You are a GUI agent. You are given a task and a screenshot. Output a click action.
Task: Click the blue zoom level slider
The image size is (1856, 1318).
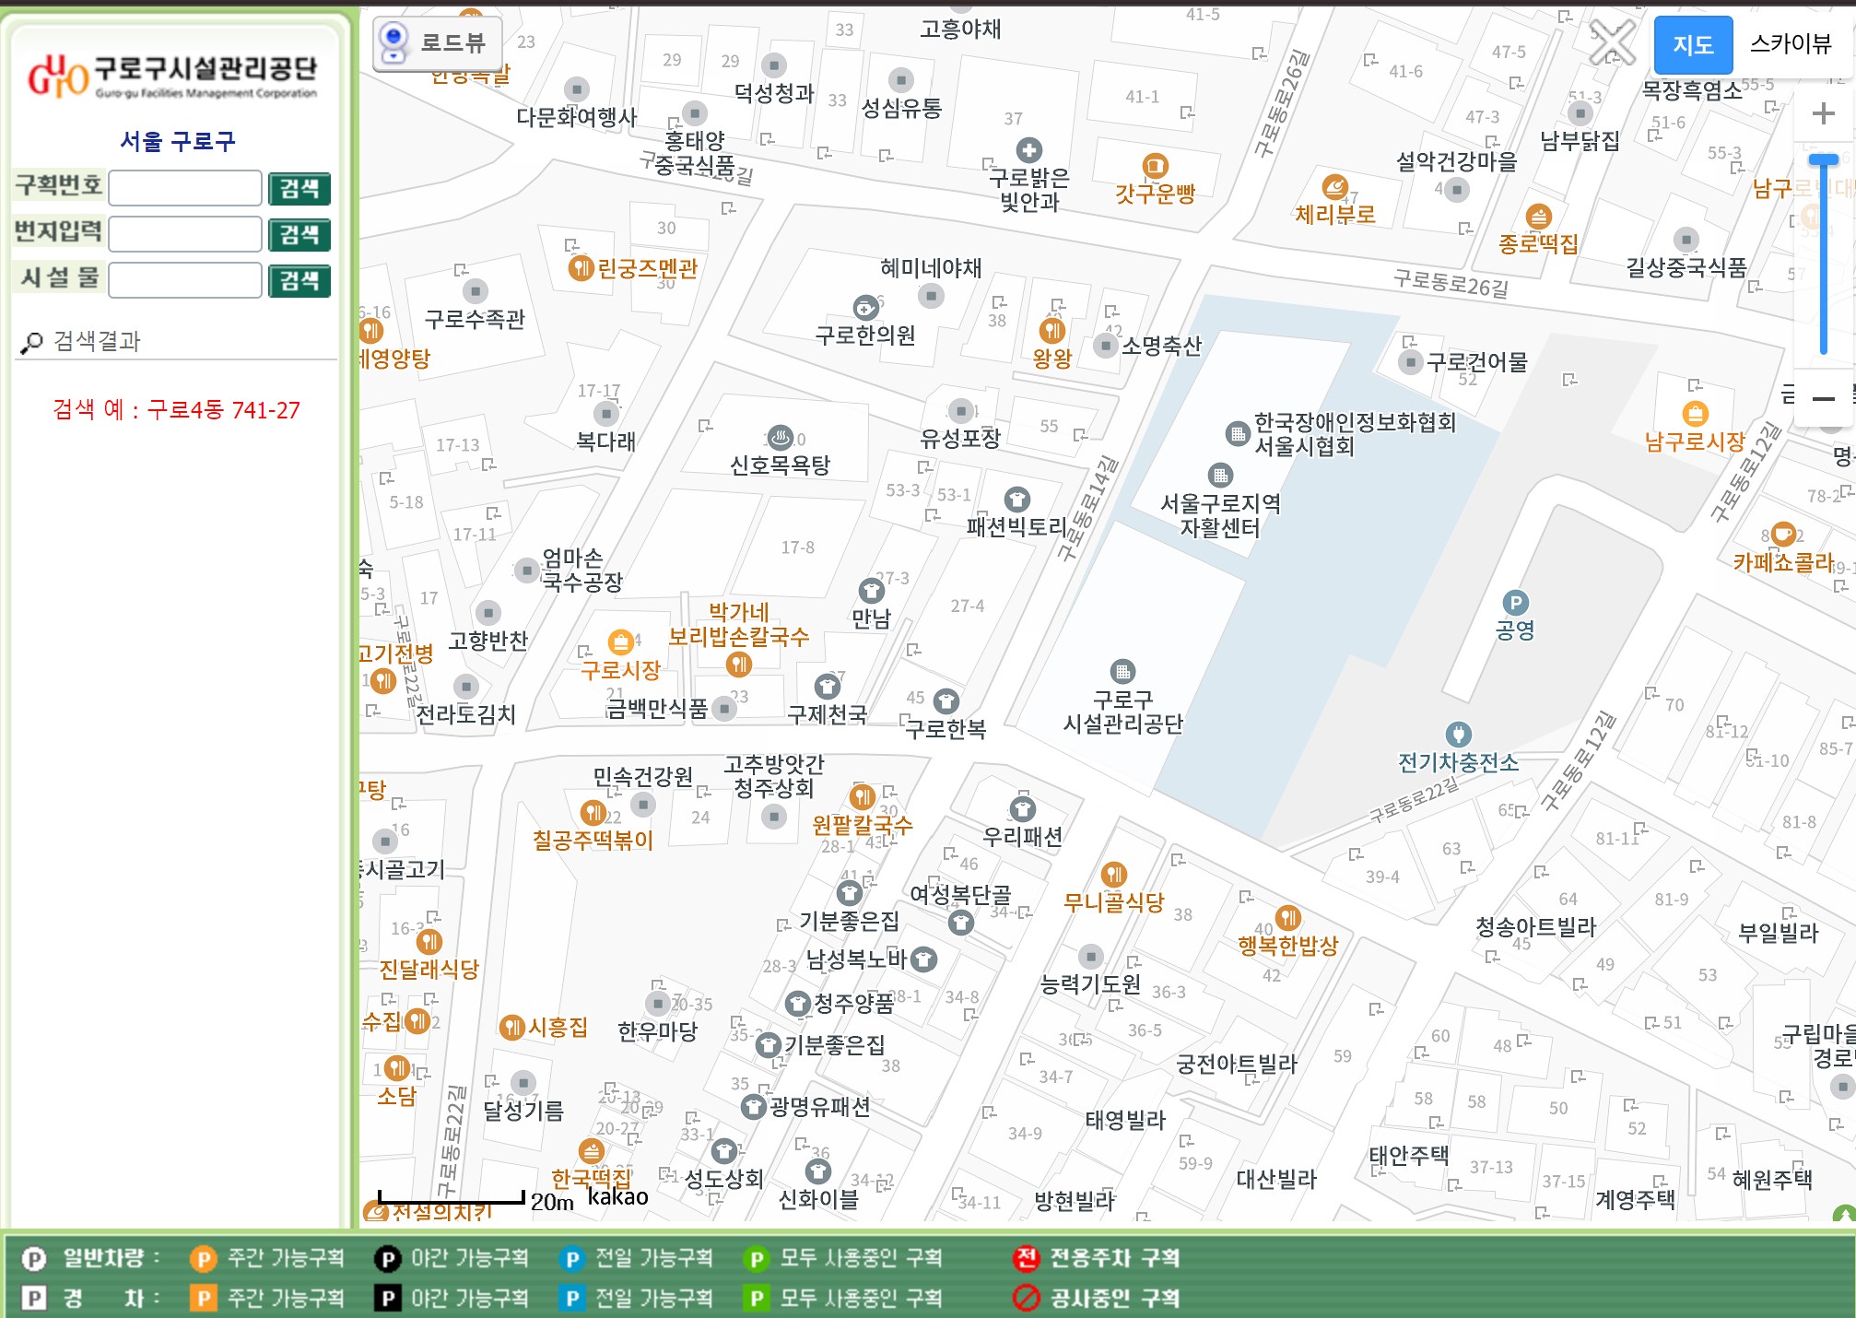point(1823,162)
